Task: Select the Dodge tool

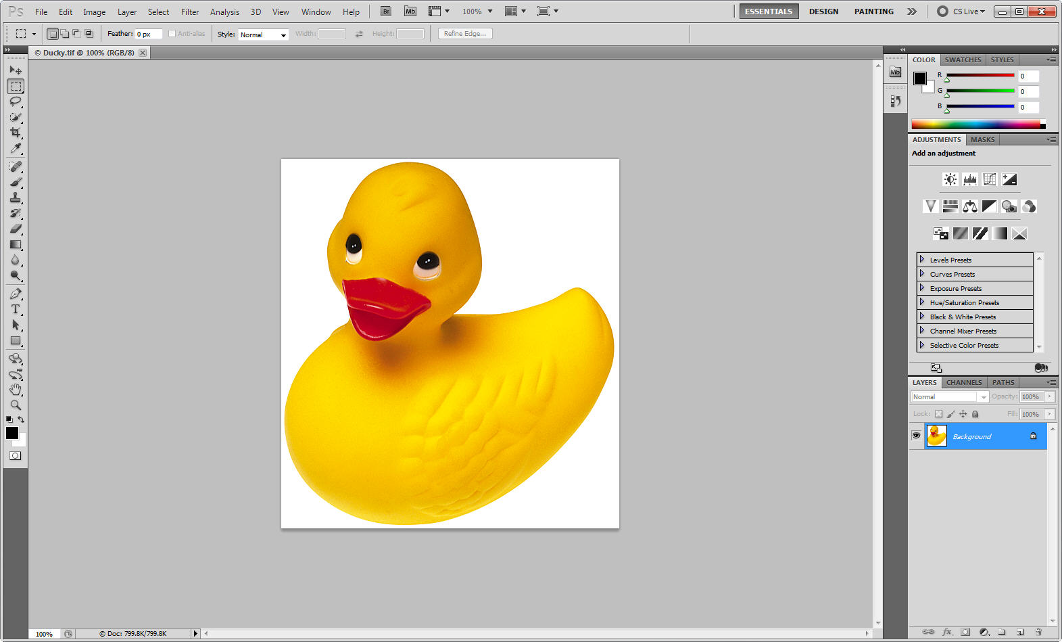Action: click(x=16, y=275)
